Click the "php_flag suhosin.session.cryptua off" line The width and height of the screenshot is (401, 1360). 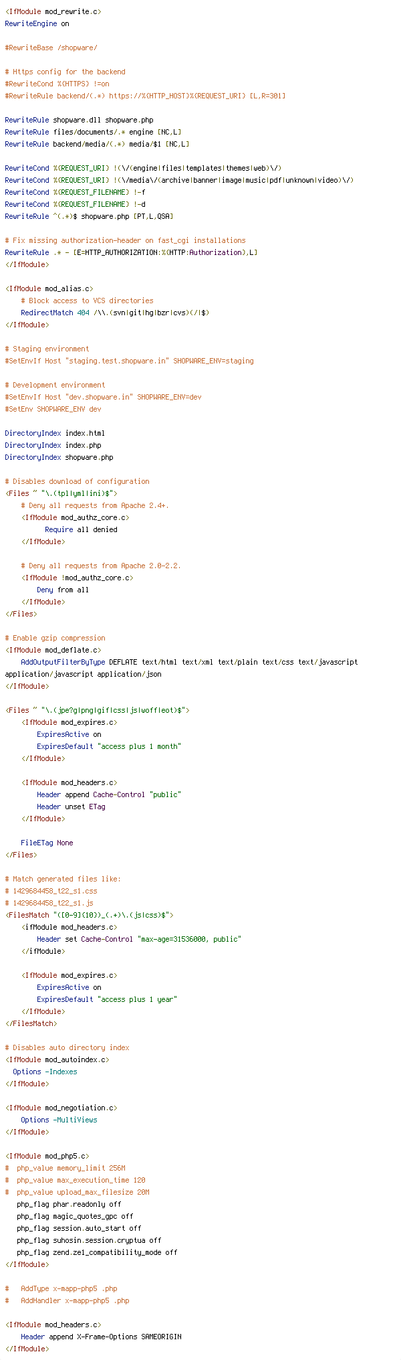click(x=89, y=1240)
